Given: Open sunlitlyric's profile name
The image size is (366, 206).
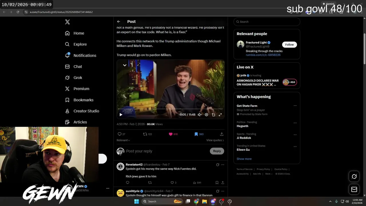Looking at the screenshot, I should [x=133, y=191].
